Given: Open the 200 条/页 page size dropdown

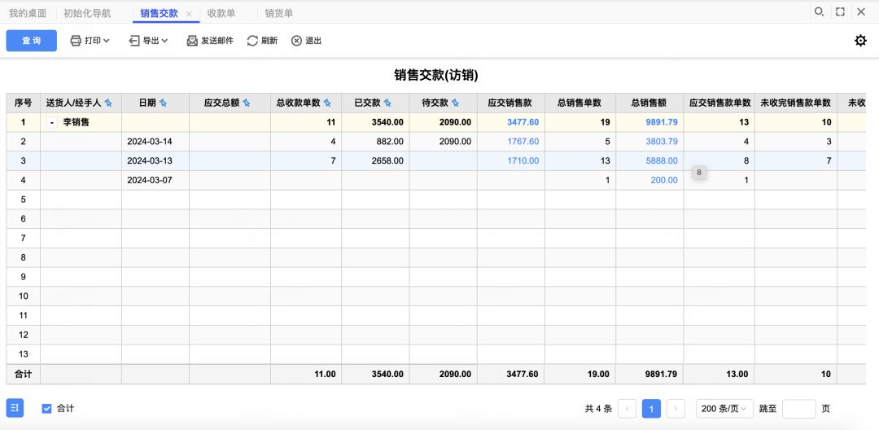Looking at the screenshot, I should [x=724, y=409].
